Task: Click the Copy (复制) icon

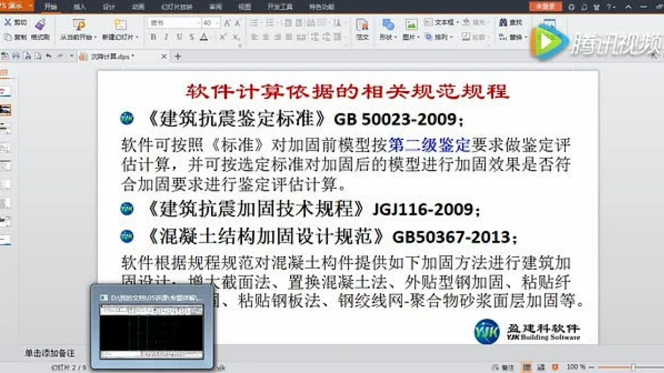Action: (8, 36)
